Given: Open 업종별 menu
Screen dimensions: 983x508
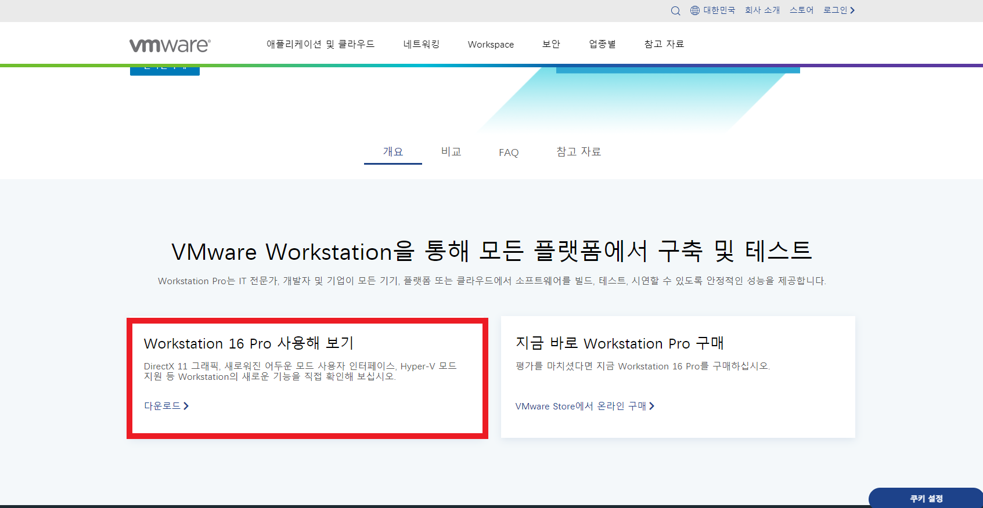Looking at the screenshot, I should tap(602, 44).
